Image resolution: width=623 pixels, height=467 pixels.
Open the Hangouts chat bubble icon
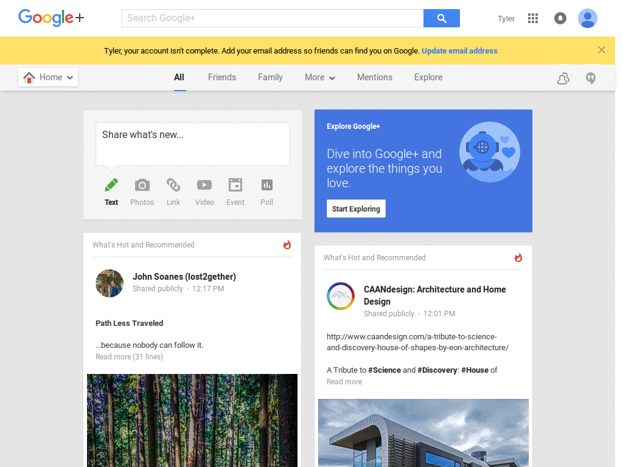click(590, 78)
